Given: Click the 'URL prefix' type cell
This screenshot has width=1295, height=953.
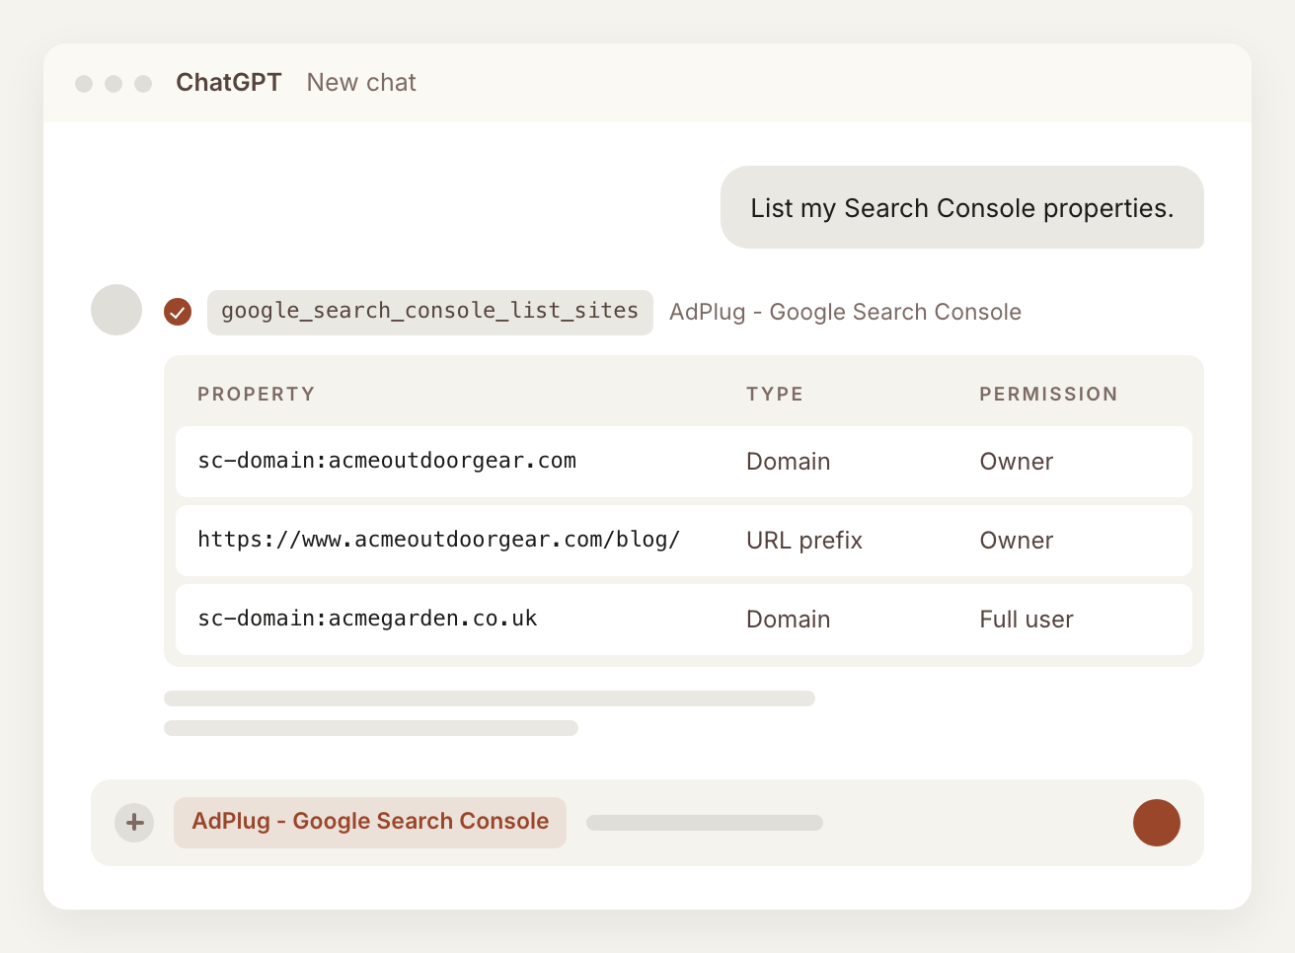Looking at the screenshot, I should [804, 541].
